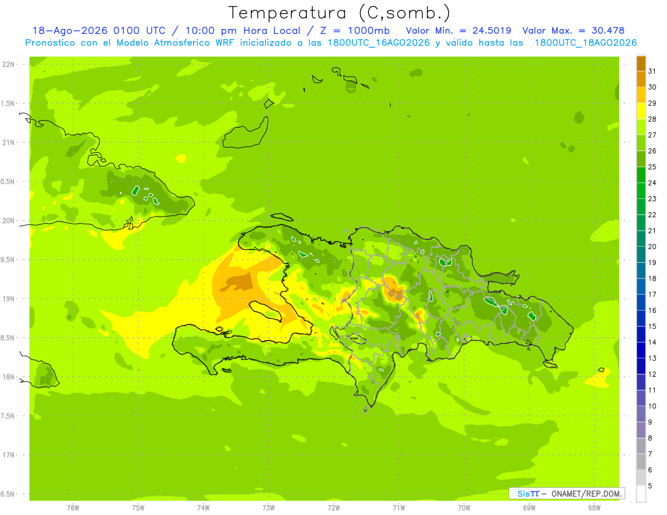Select the colorbar swatch between 24 and 25

coord(641,175)
